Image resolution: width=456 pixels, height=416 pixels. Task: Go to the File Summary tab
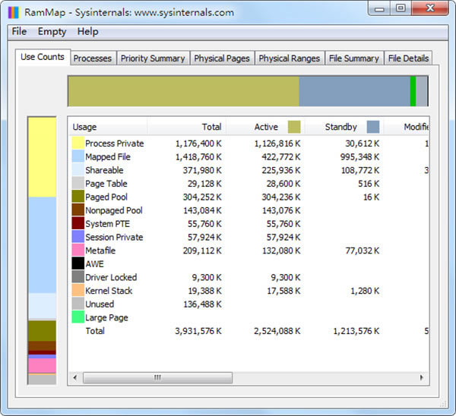coord(353,58)
